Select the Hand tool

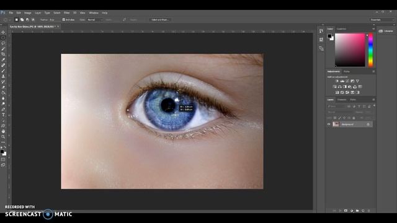(3, 131)
